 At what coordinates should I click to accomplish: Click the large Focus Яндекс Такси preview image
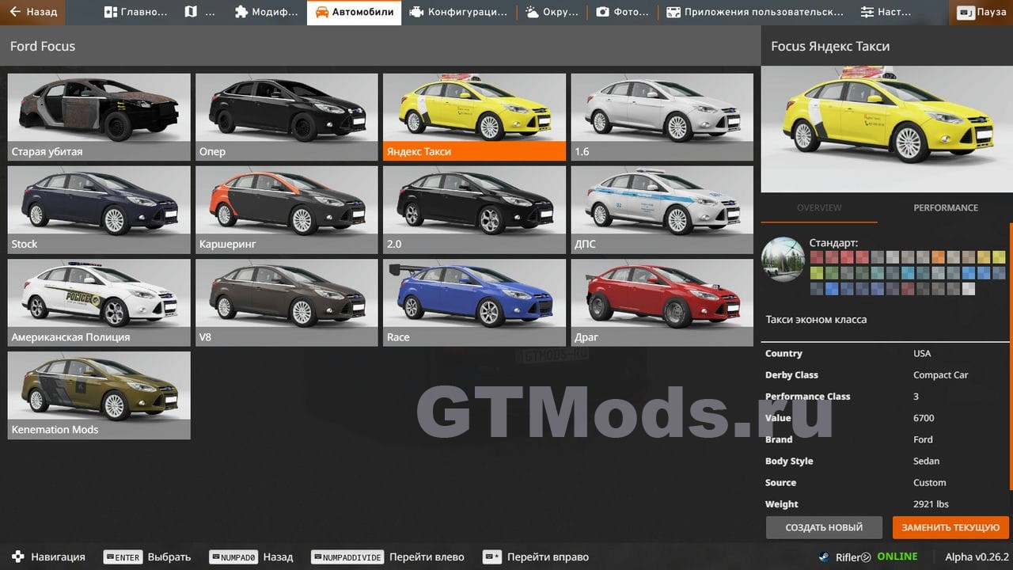click(886, 129)
